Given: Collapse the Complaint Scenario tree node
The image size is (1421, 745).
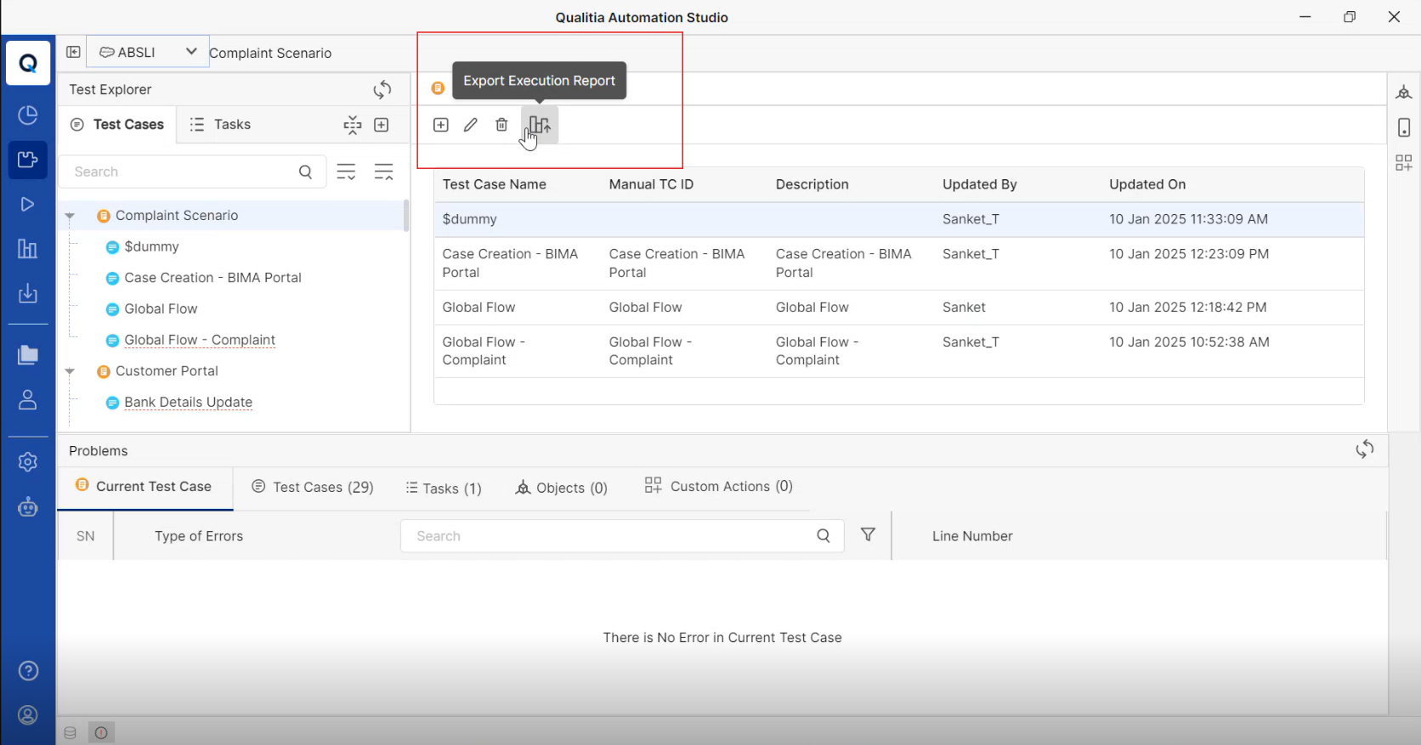Looking at the screenshot, I should coord(71,216).
